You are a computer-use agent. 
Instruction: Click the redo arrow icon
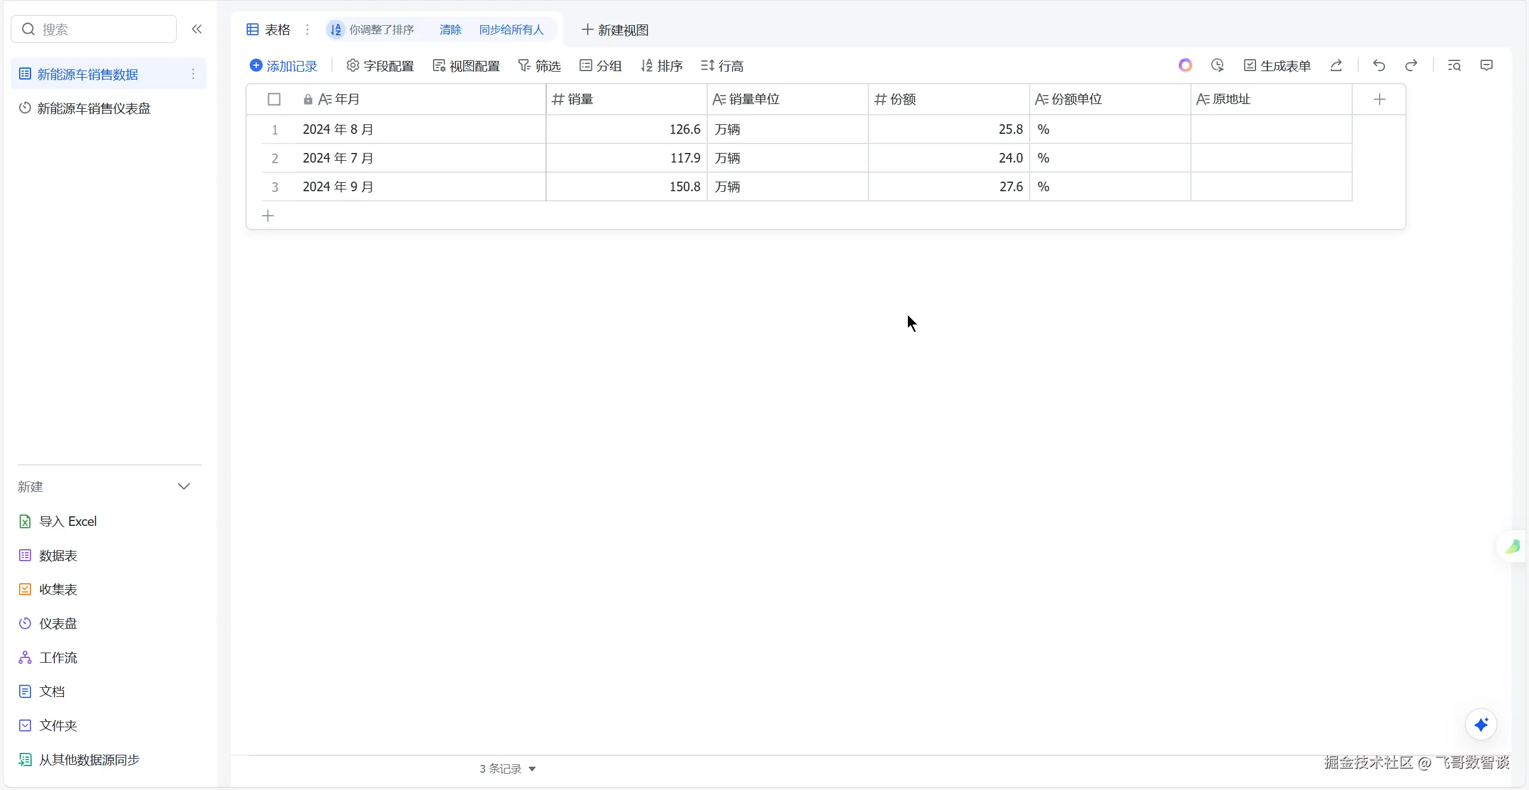tap(1411, 65)
